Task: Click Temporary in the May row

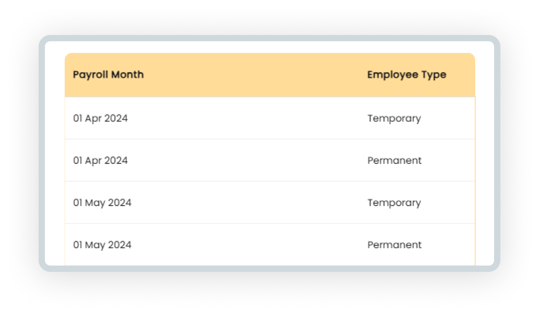Action: [394, 203]
